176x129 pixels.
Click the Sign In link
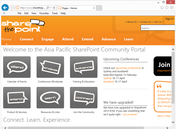169,19
